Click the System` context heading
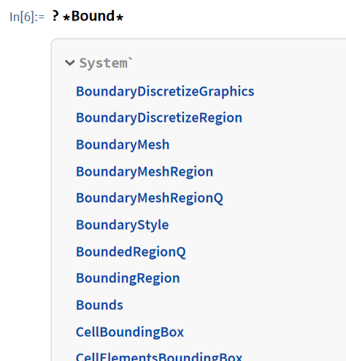The height and width of the screenshot is (361, 346). coord(106,63)
